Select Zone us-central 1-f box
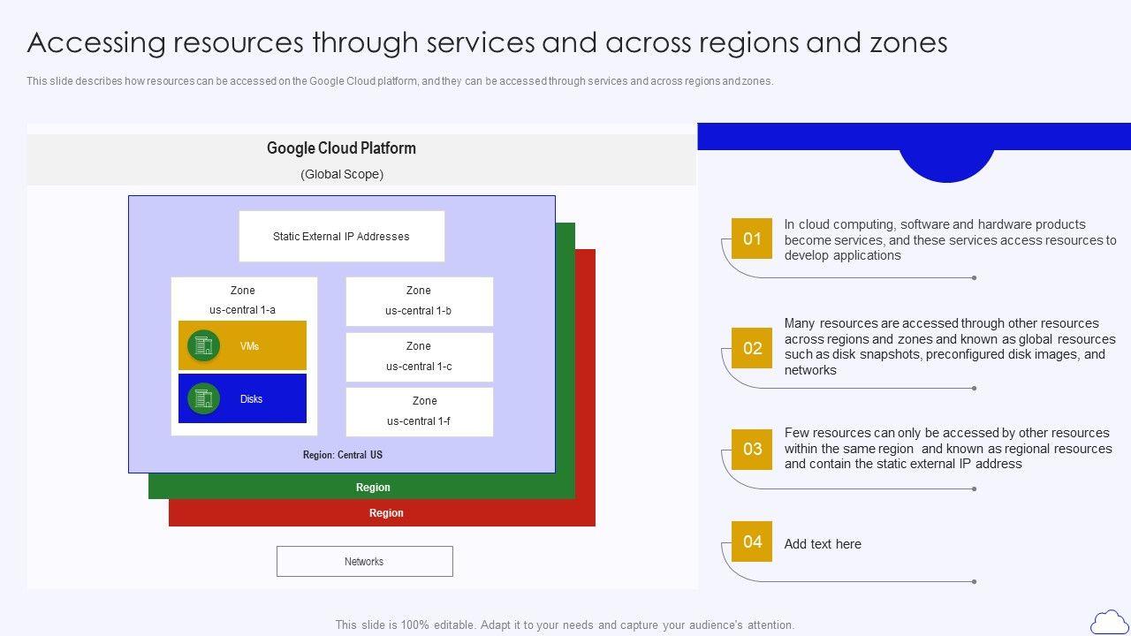 419,412
